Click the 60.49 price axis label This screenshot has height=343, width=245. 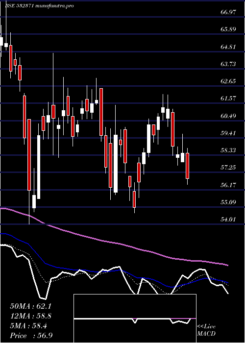pyautogui.click(x=228, y=116)
